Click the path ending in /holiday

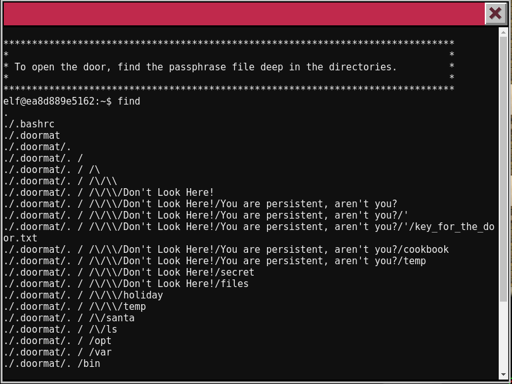pos(83,295)
